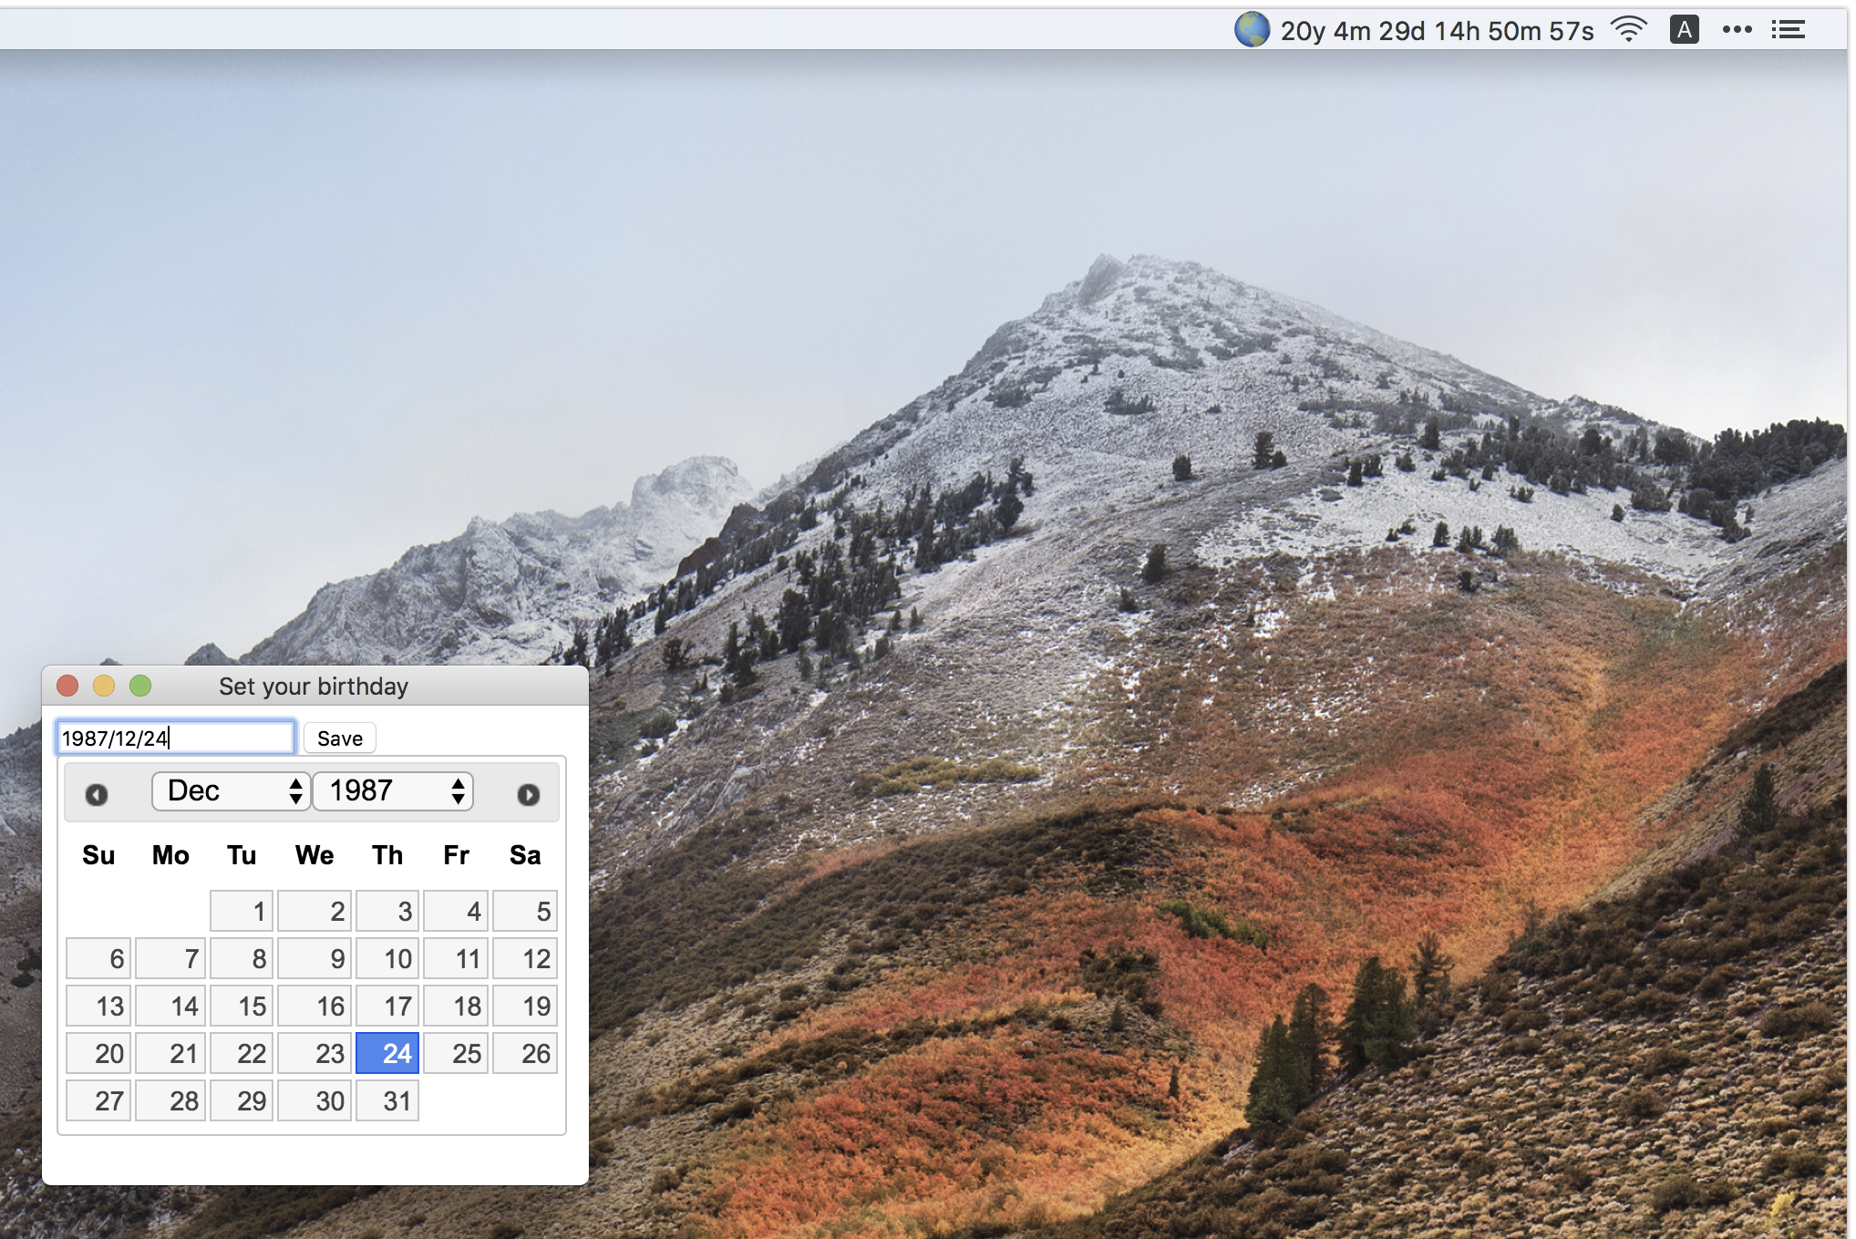
Task: Select day 1 in the calendar
Action: click(242, 911)
